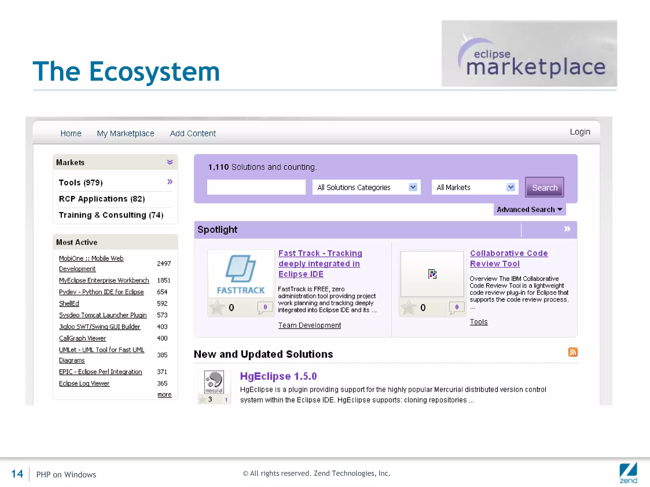The height and width of the screenshot is (487, 650).
Task: Open the All Markets dropdown
Action: point(475,187)
